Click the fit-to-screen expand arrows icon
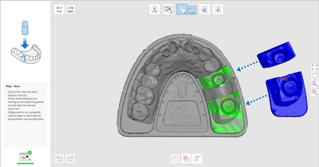 tap(314, 67)
